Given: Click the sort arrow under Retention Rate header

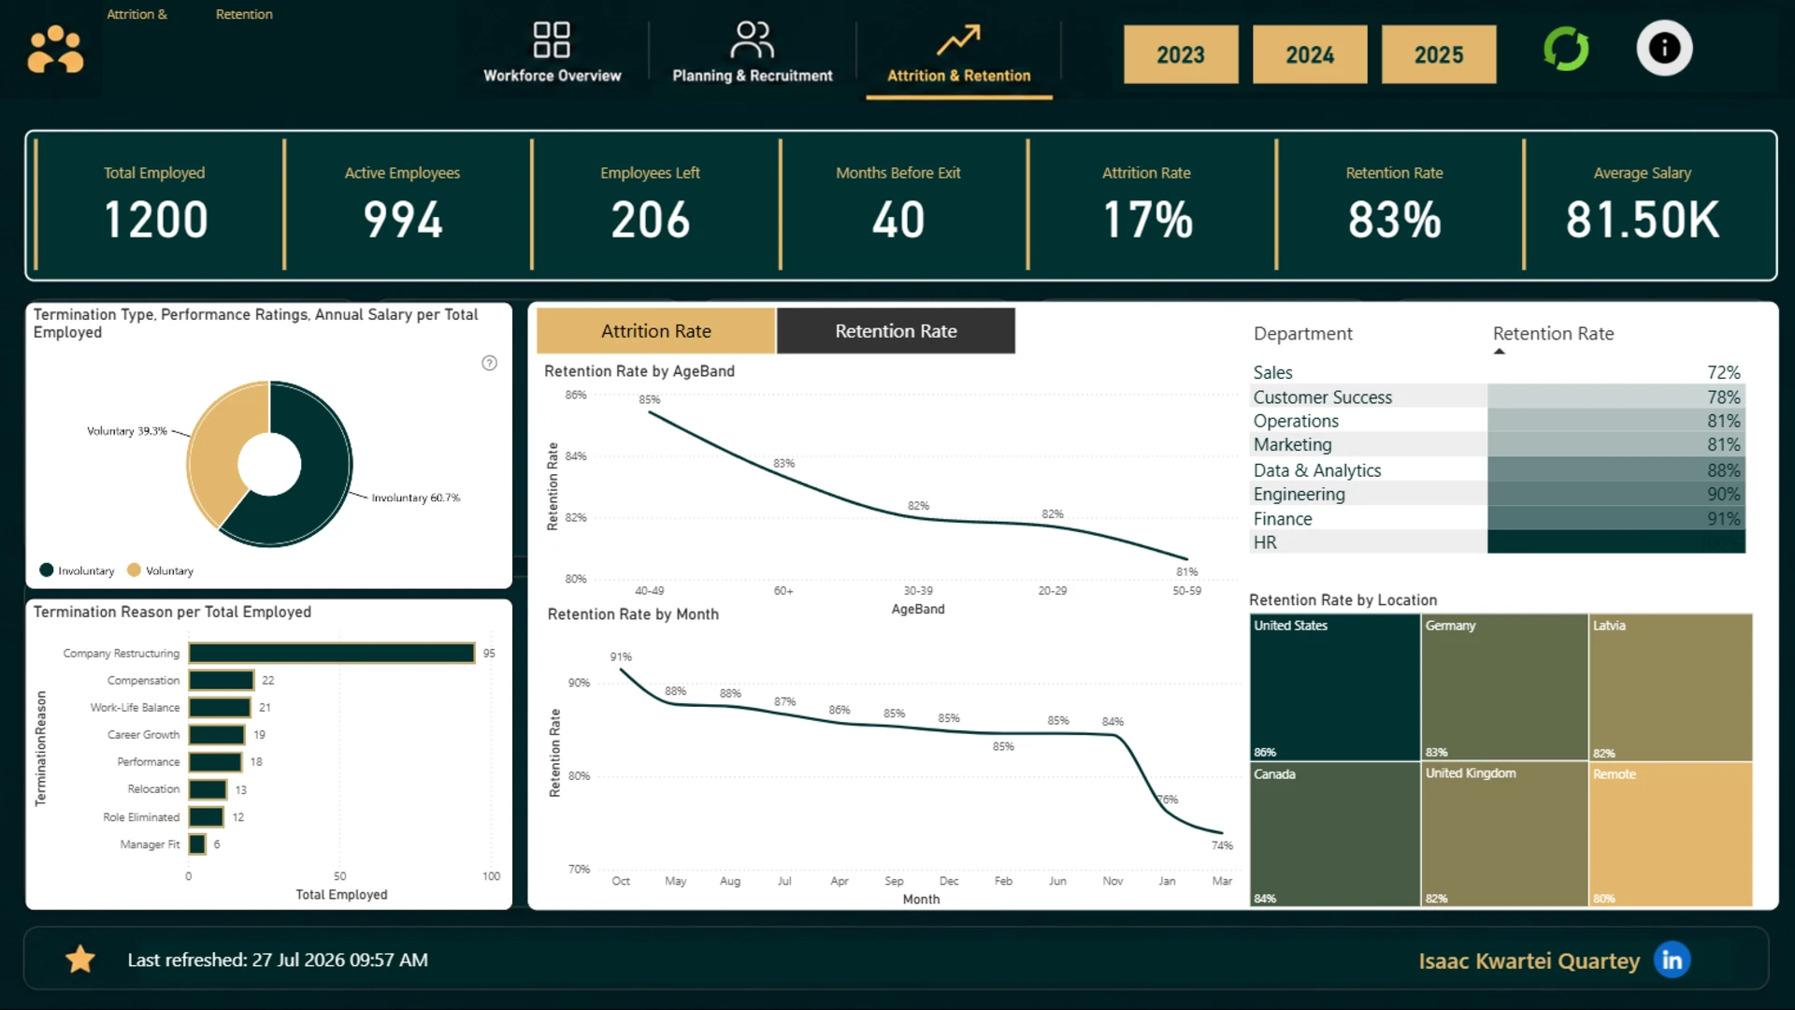Looking at the screenshot, I should tap(1500, 352).
